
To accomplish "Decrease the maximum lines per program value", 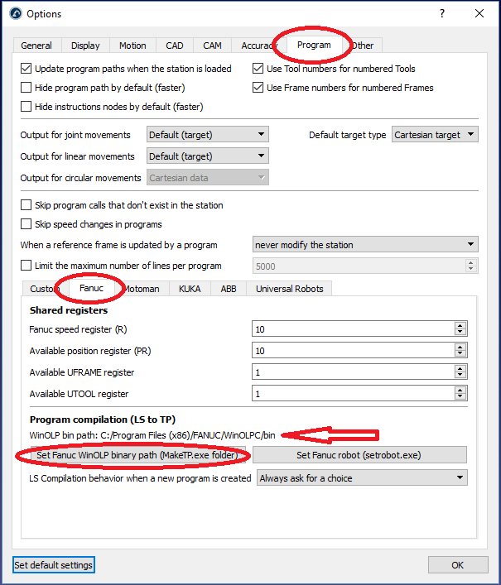I will [x=471, y=270].
